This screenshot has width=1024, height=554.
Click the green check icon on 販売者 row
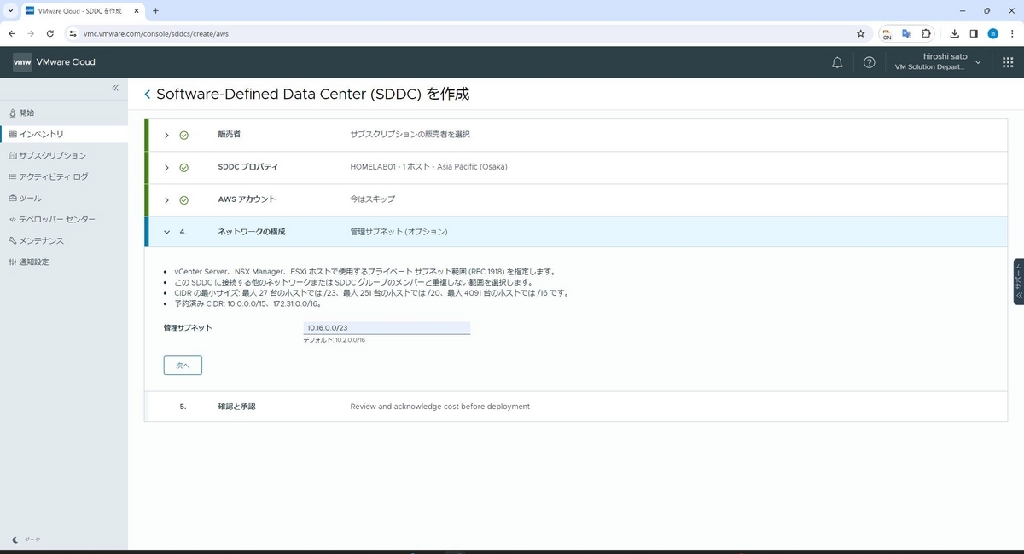[x=183, y=135]
